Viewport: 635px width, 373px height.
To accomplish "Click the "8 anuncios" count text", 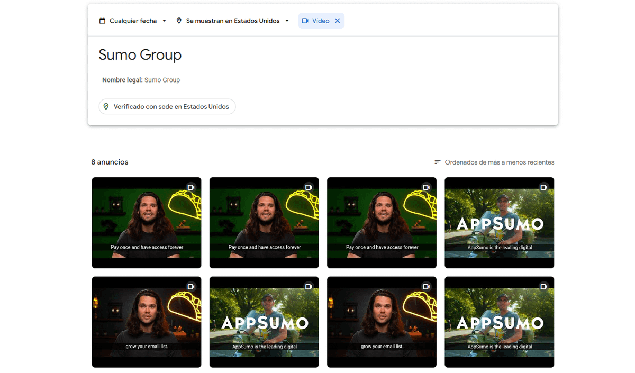I will [110, 162].
